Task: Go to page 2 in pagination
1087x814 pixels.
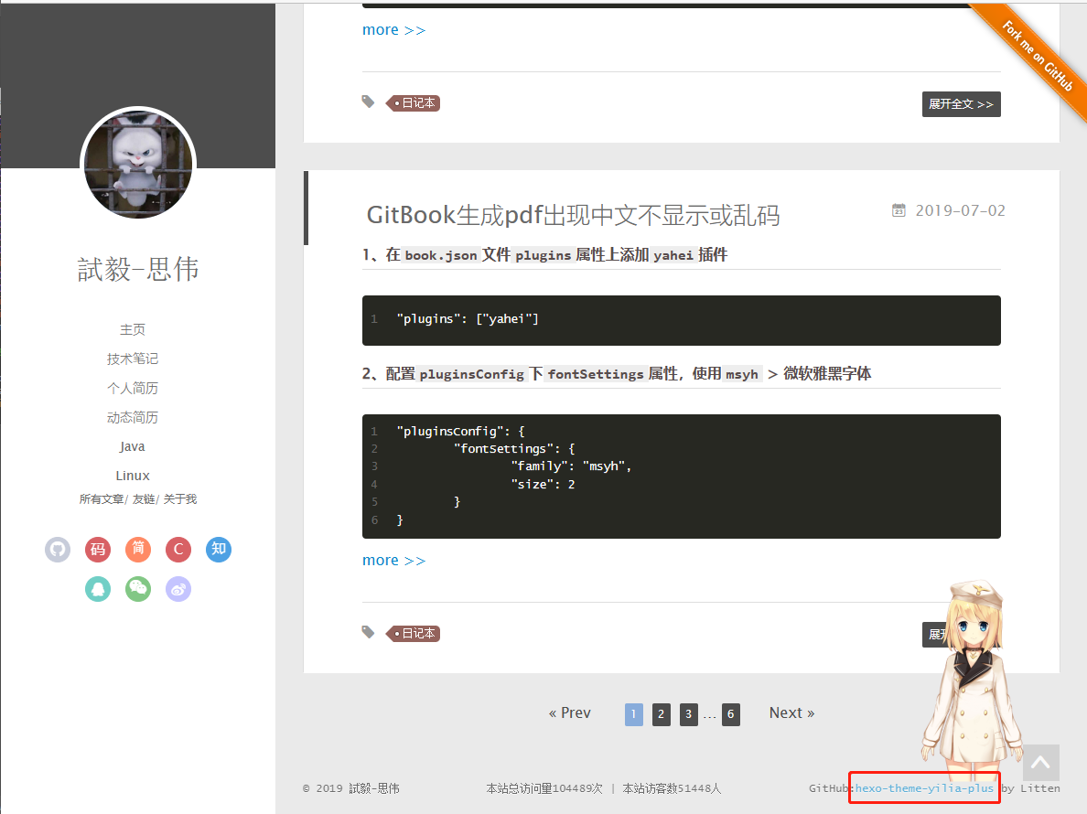Action: [662, 714]
